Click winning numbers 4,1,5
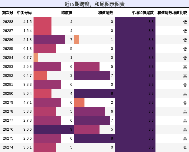 tap(27, 22)
